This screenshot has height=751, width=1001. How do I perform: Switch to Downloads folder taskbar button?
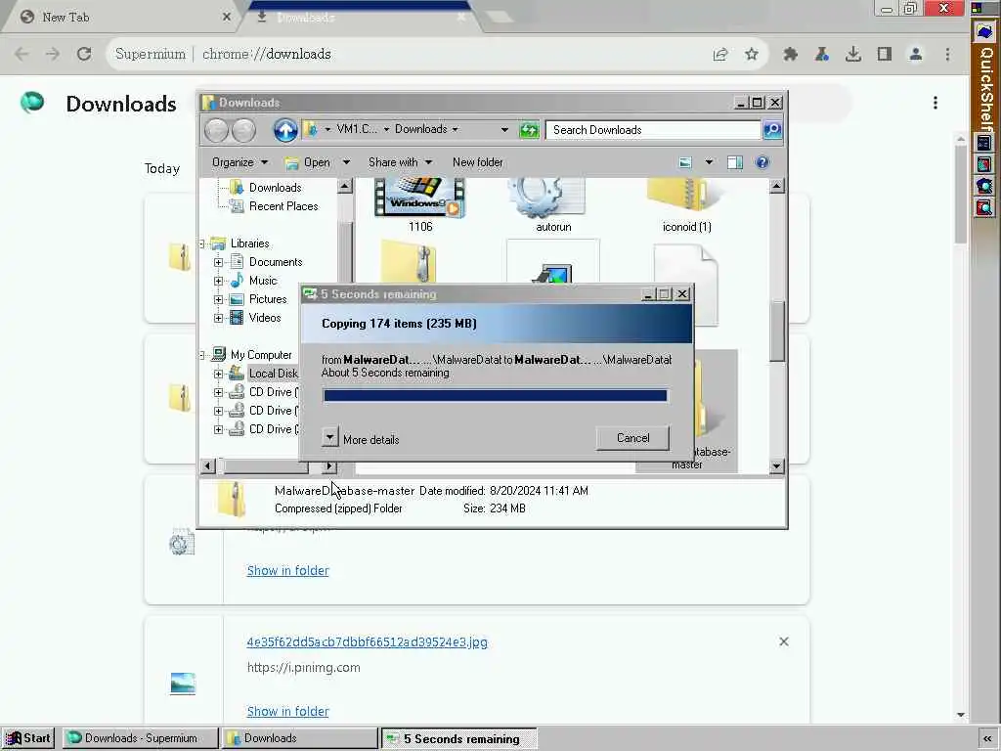tap(299, 739)
